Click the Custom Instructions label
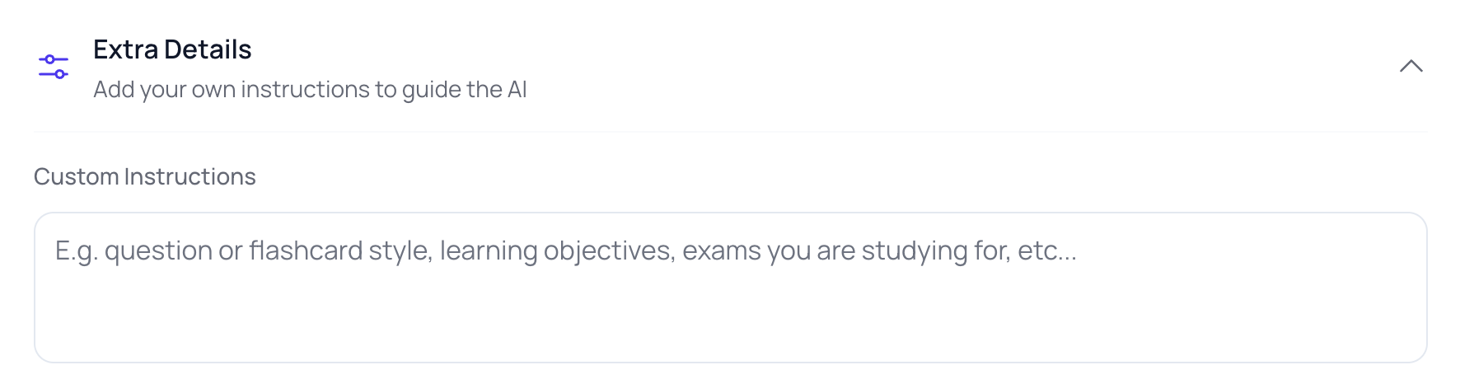 pos(145,176)
